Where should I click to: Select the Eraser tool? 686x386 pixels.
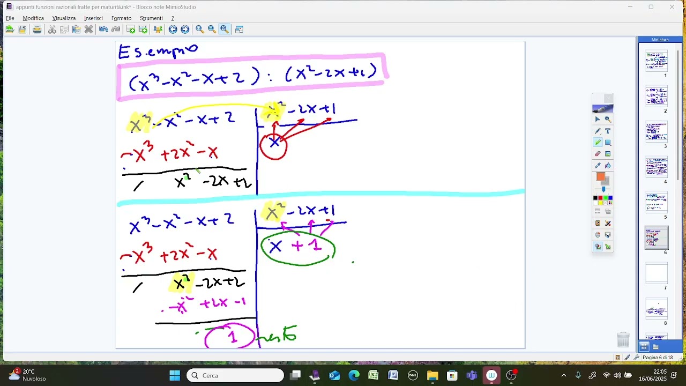(x=598, y=154)
